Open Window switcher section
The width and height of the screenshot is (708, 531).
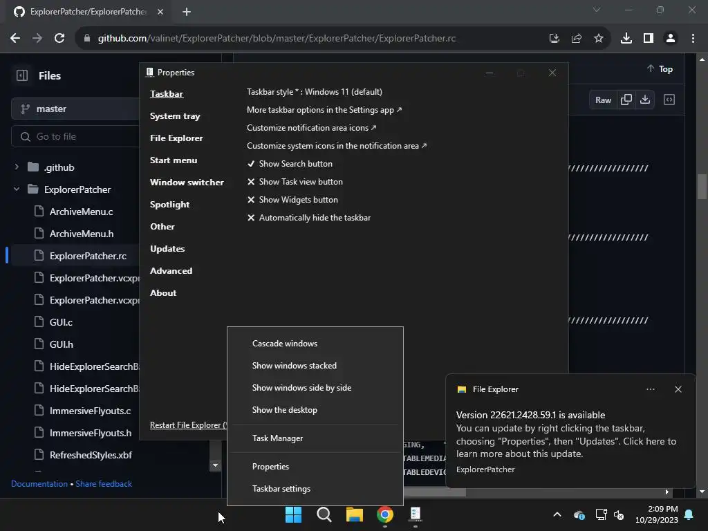(187, 183)
